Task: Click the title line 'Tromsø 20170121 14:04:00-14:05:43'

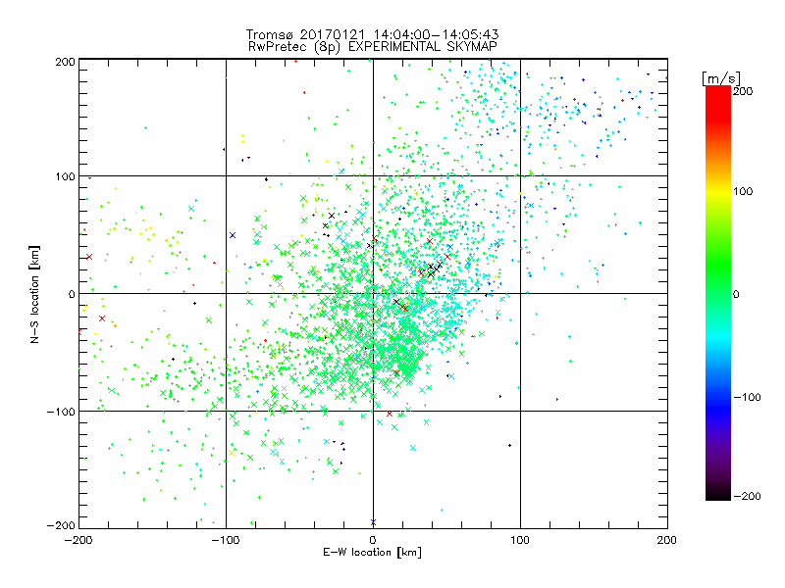Action: 372,34
